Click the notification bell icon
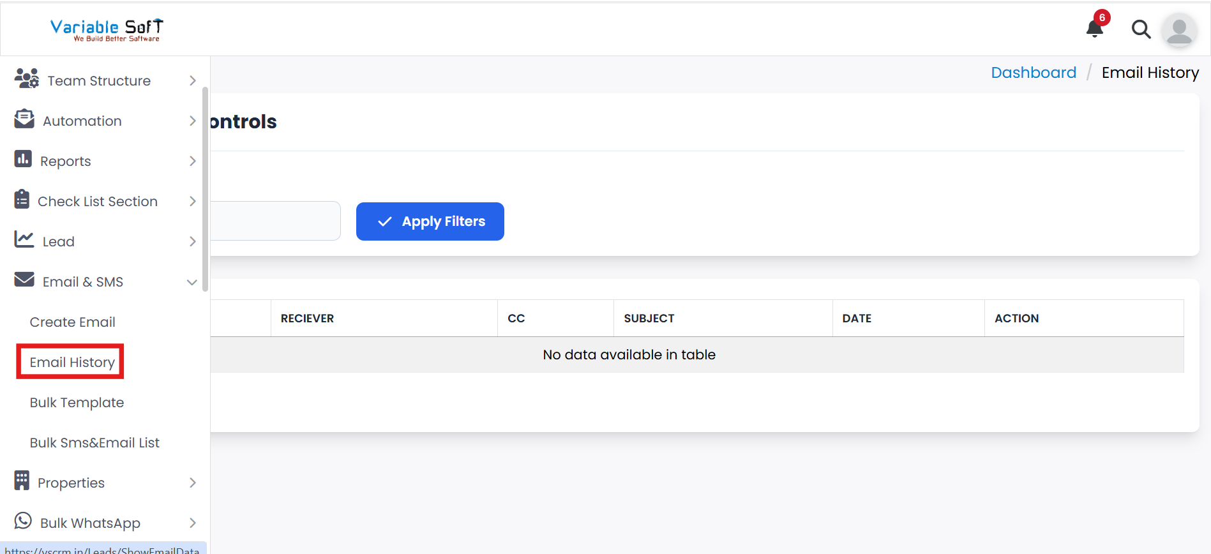The image size is (1211, 554). pos(1095,29)
